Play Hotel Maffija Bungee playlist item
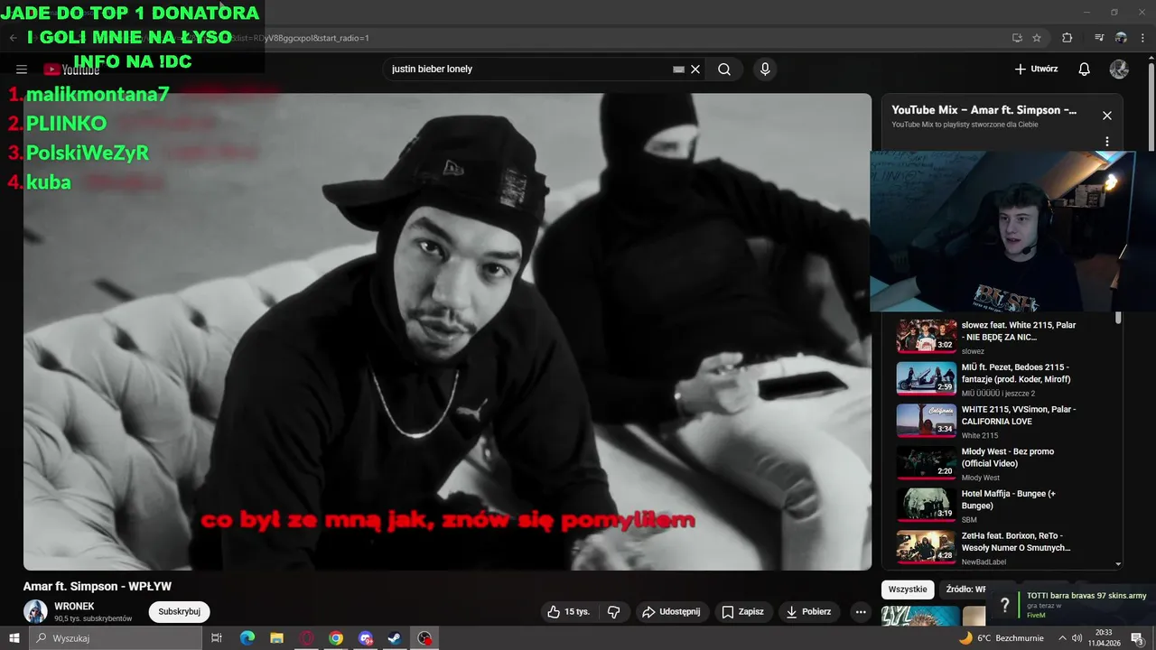The width and height of the screenshot is (1156, 650). point(1001,505)
